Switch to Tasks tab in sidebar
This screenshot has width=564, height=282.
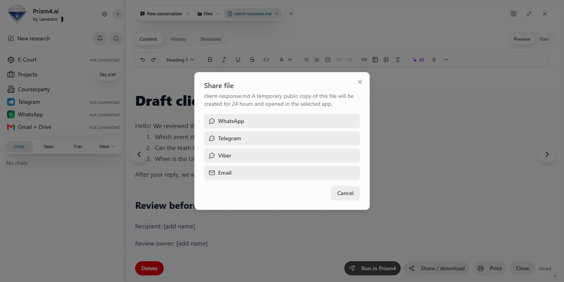[x=49, y=146]
